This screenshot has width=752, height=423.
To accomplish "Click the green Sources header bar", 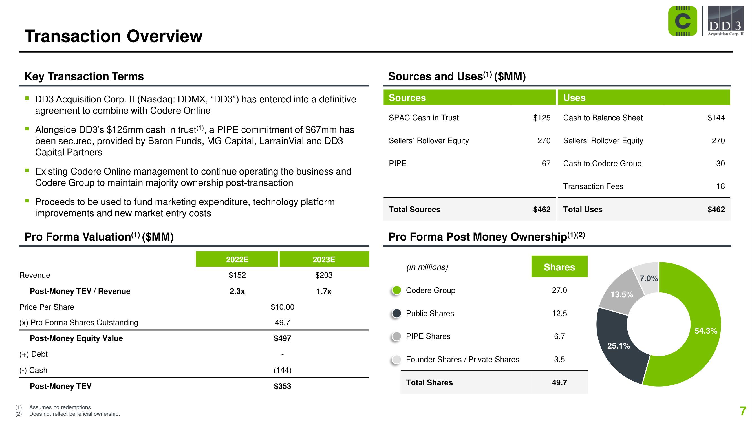I will 469,98.
